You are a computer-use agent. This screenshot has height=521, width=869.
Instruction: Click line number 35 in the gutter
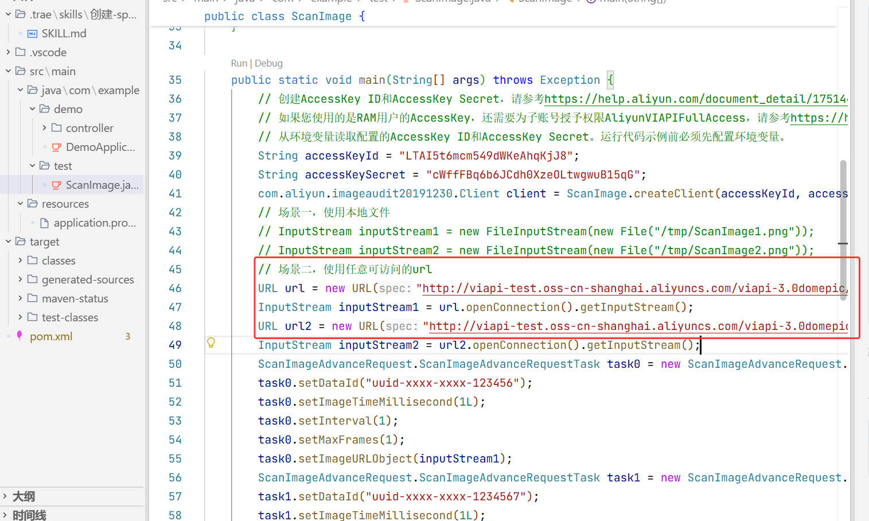(x=175, y=80)
